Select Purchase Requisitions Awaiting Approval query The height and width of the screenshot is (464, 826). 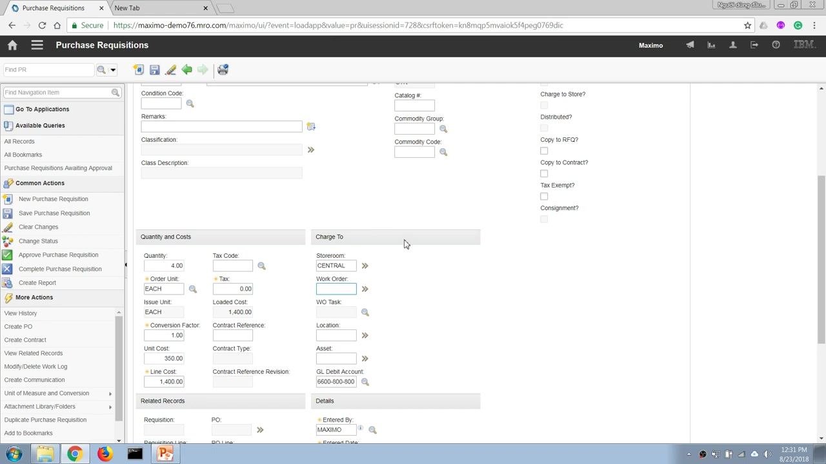[58, 168]
